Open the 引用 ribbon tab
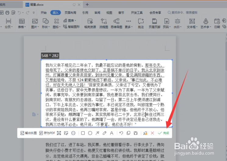 point(85,13)
